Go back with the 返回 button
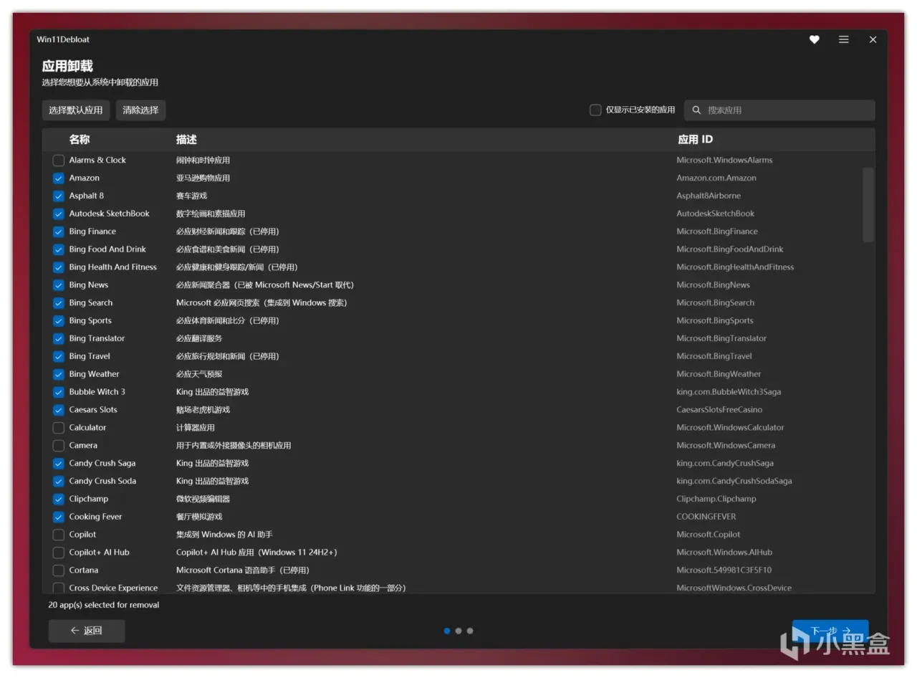 pos(87,631)
